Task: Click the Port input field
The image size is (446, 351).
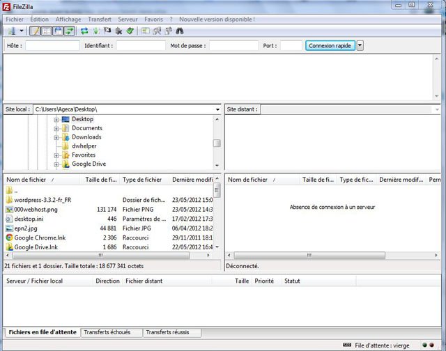Action: [291, 45]
